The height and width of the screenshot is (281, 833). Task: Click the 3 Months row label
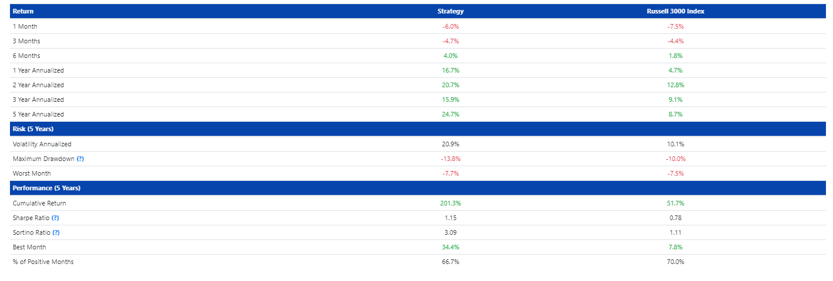[26, 41]
